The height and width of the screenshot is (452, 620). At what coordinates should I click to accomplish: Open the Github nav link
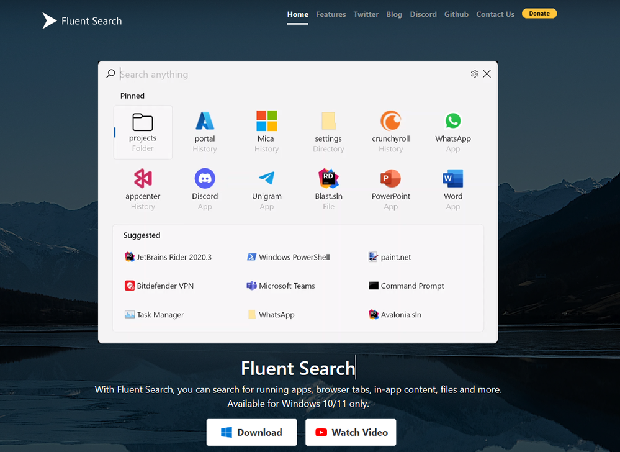tap(456, 15)
